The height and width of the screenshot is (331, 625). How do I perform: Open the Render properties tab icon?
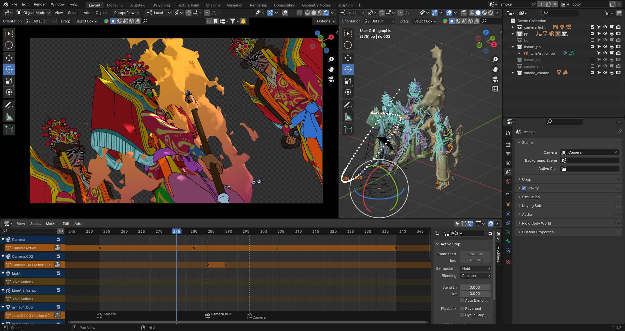[x=508, y=145]
